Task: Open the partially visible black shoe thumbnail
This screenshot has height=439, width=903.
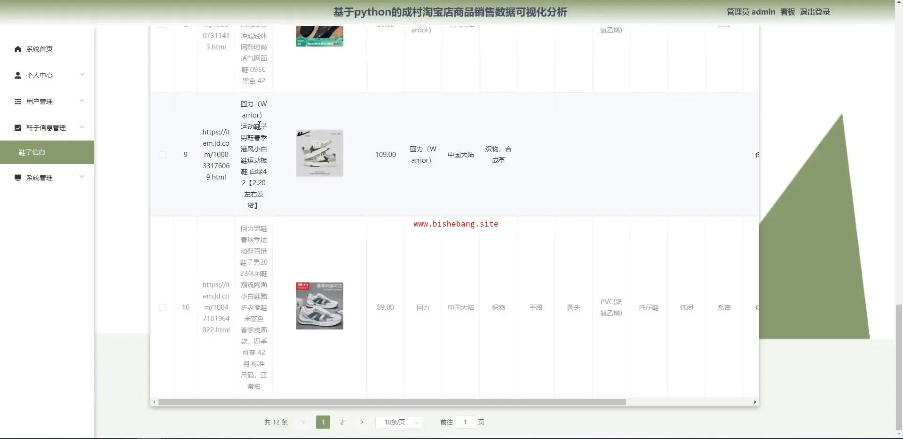Action: click(x=320, y=36)
